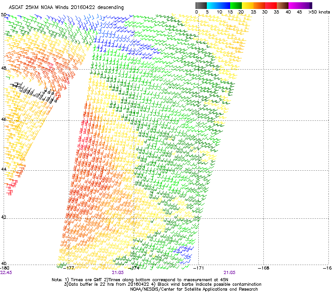Image resolution: width=332 pixels, height=292 pixels.
Task: Click the longitude label '-174'
Action: [134, 268]
